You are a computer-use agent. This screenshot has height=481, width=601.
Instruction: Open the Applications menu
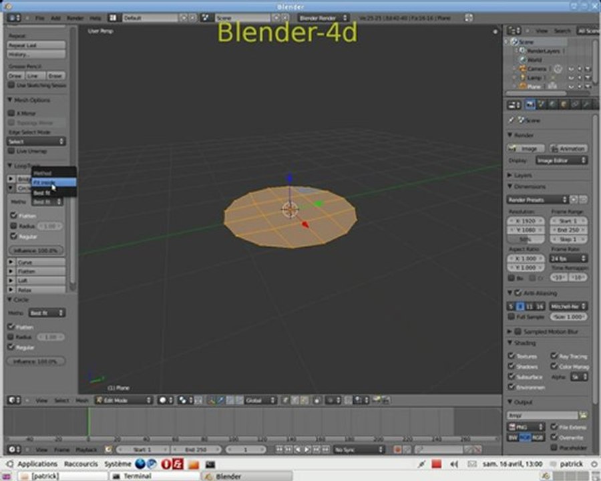point(37,464)
